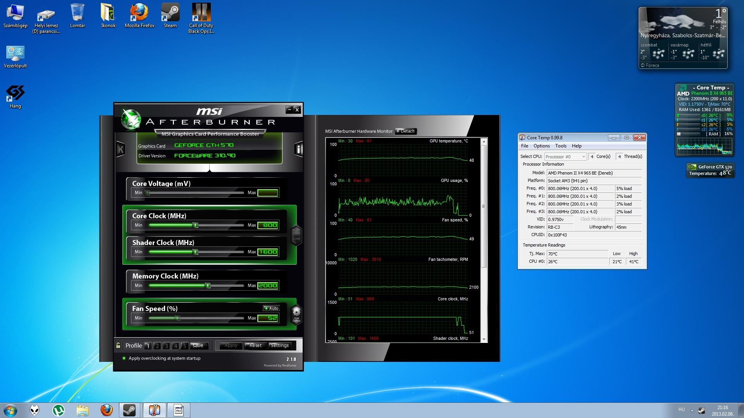Launch Call of Duty Black Ops desktop shortcut

201,19
